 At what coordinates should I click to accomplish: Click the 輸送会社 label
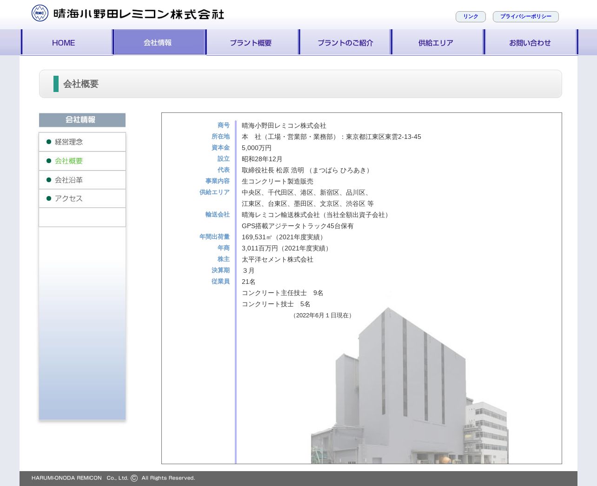(218, 215)
